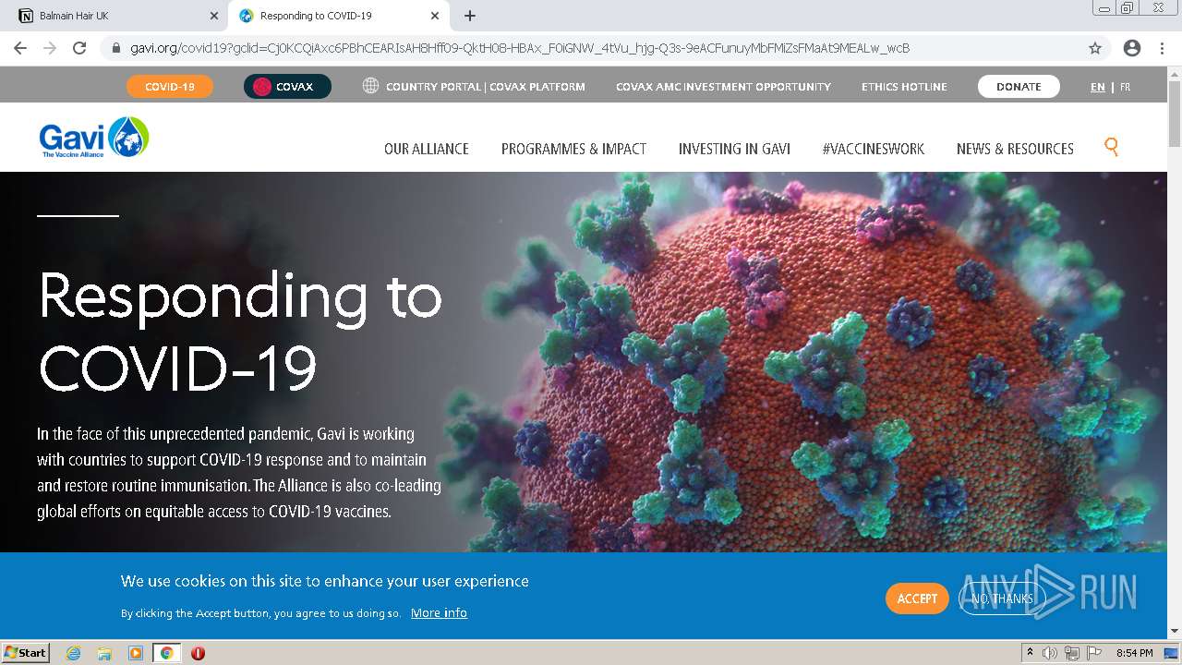The height and width of the screenshot is (665, 1182).
Task: Click the scrollbar down arrow
Action: (1174, 632)
